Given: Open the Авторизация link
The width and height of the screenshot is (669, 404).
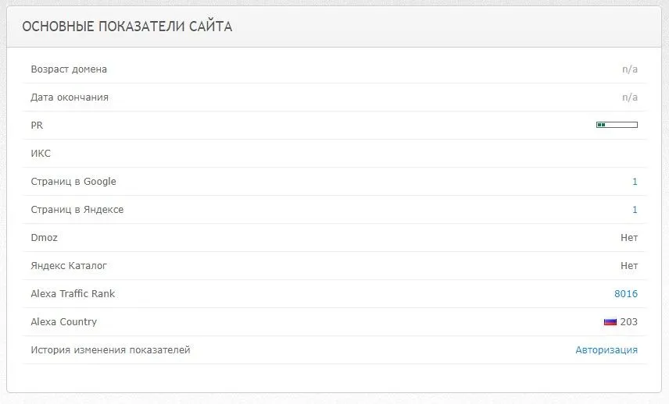Looking at the screenshot, I should point(606,350).
